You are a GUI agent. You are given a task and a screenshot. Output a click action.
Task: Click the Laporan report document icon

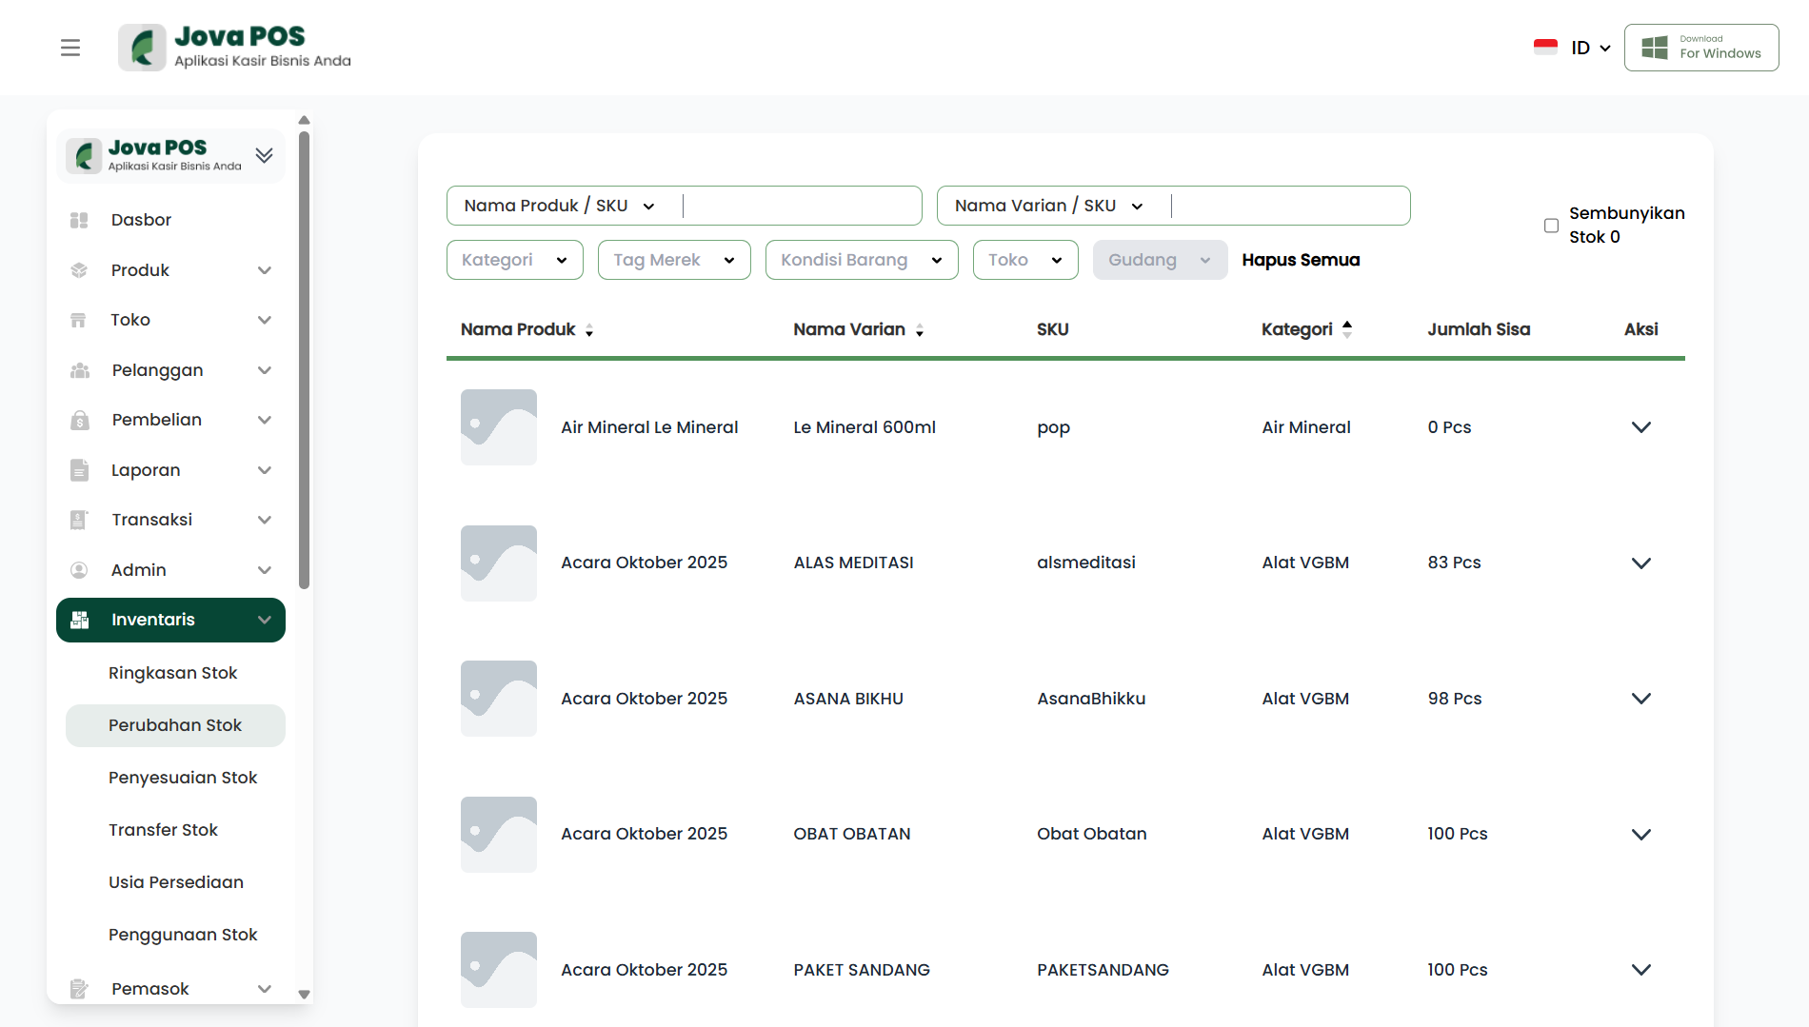[x=79, y=470]
